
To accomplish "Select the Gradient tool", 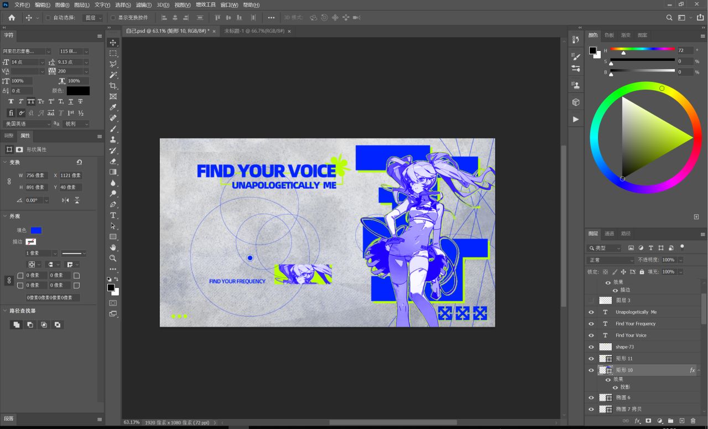I will 113,172.
